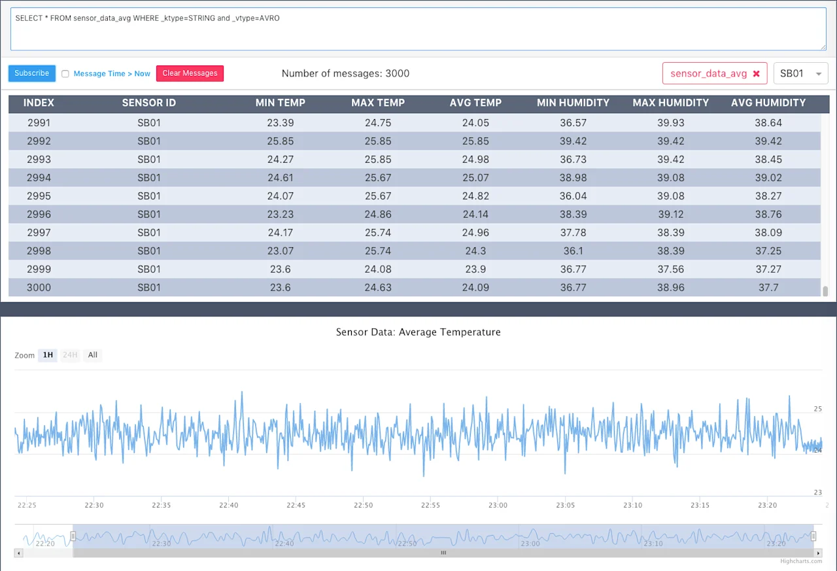The image size is (837, 571).
Task: Click the right navigator handle icon
Action: pos(813,536)
